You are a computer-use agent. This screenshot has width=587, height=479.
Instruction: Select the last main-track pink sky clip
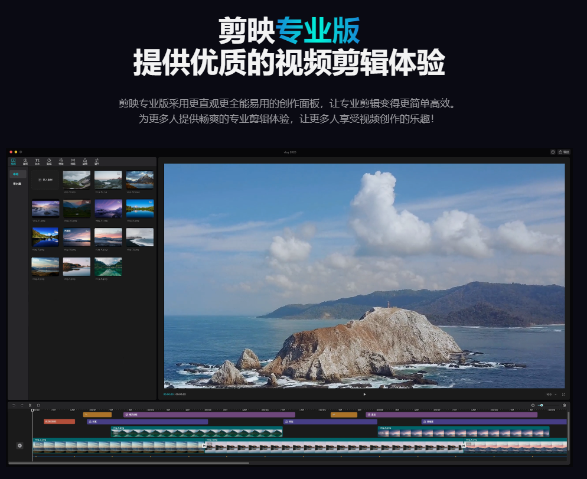pos(516,446)
